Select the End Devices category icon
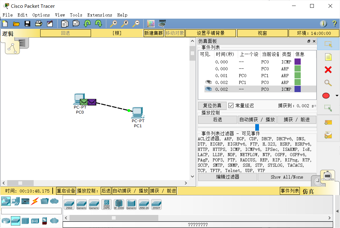Image resolution: width=340 pixels, height=228 pixels. pyautogui.click(x=16, y=201)
